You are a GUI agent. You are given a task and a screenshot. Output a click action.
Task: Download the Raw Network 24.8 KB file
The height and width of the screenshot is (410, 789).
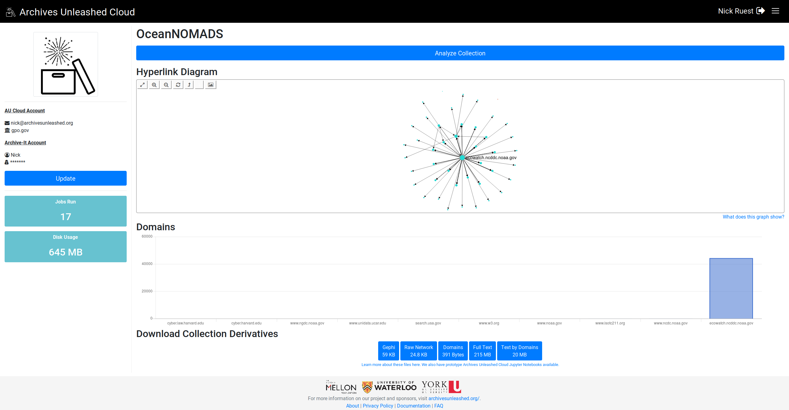419,351
